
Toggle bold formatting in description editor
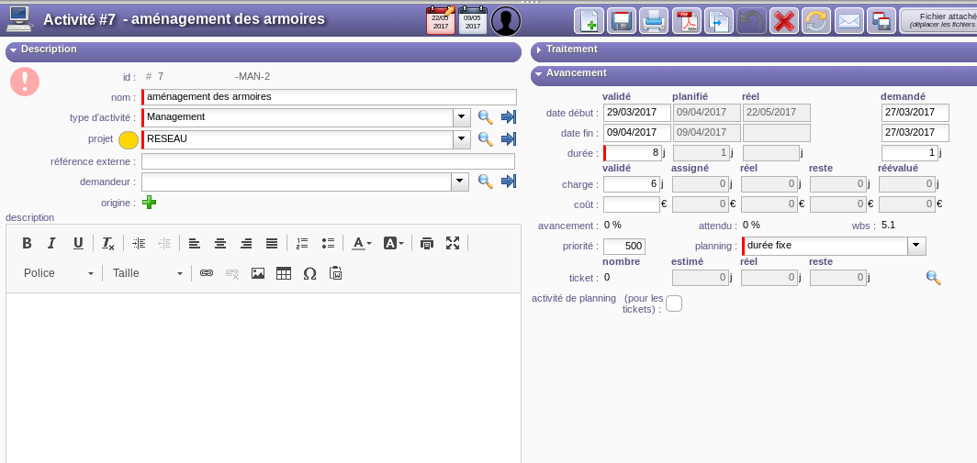[27, 243]
